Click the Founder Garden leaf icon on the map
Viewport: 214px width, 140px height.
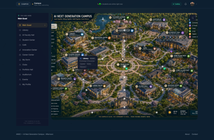128,17
